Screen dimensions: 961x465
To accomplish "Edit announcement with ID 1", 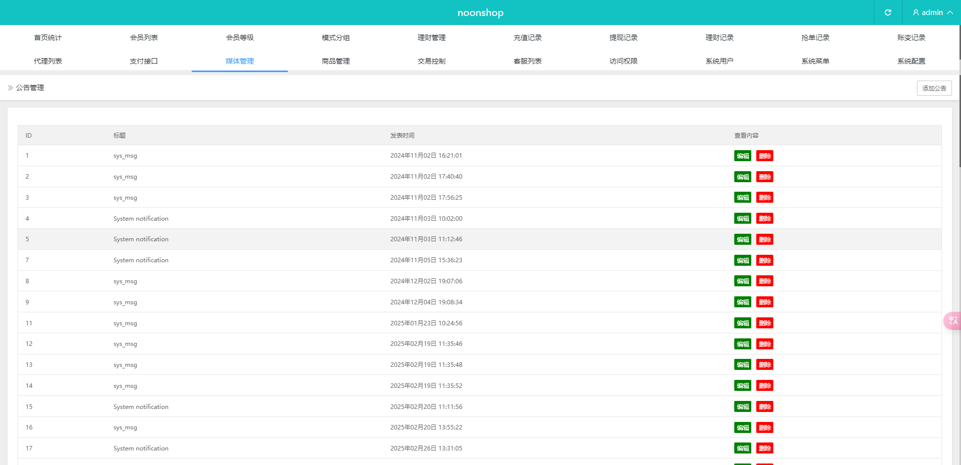I will tap(743, 156).
